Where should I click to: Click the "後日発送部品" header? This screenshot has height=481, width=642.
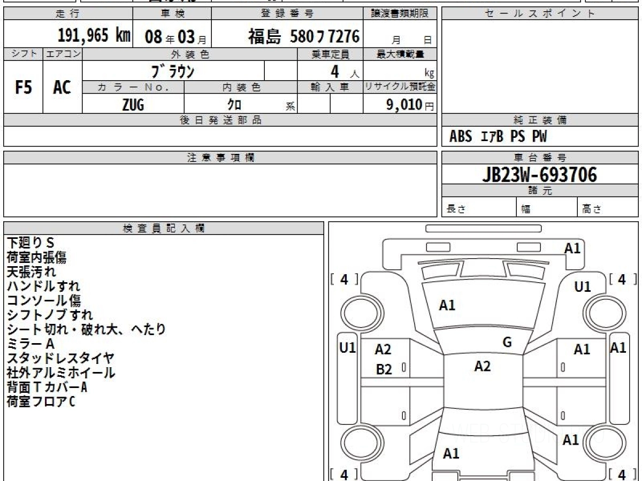coord(220,120)
